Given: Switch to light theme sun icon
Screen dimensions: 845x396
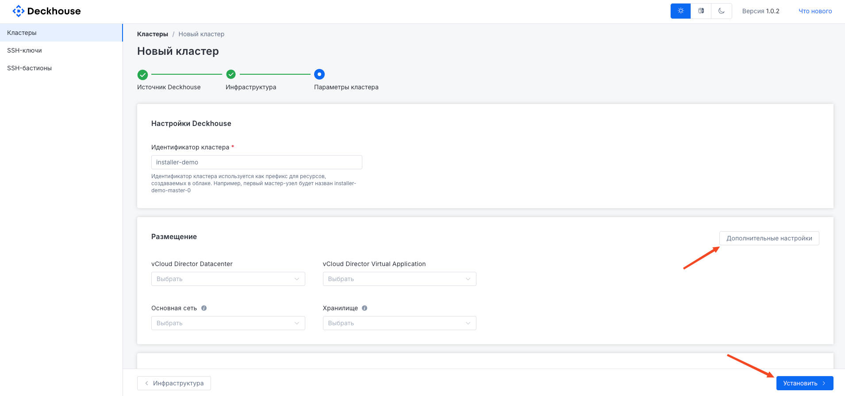Looking at the screenshot, I should pyautogui.click(x=680, y=11).
